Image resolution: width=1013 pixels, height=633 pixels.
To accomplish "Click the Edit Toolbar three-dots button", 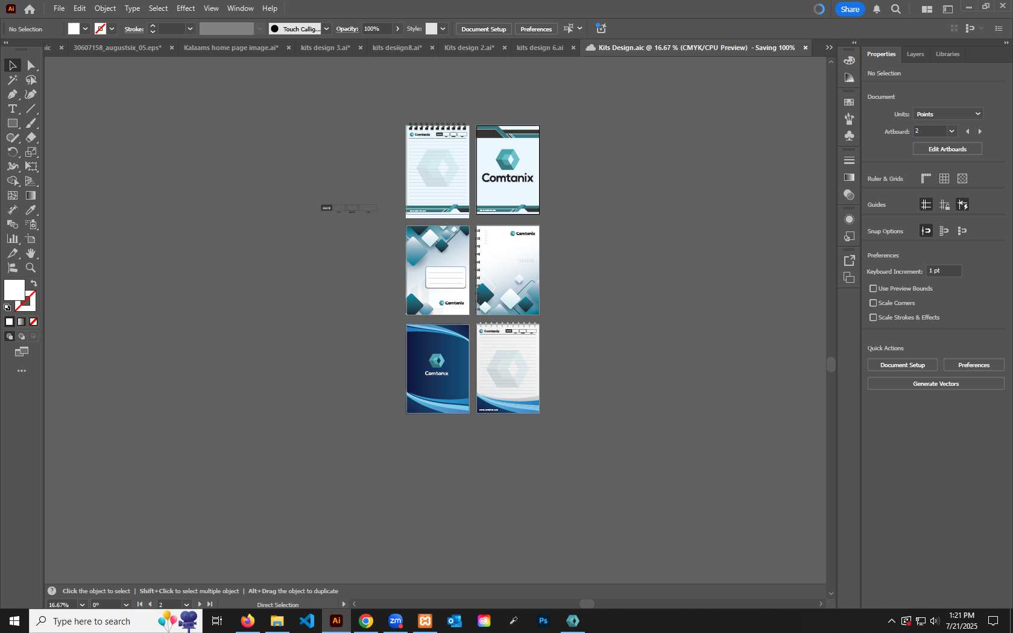I will 22,371.
